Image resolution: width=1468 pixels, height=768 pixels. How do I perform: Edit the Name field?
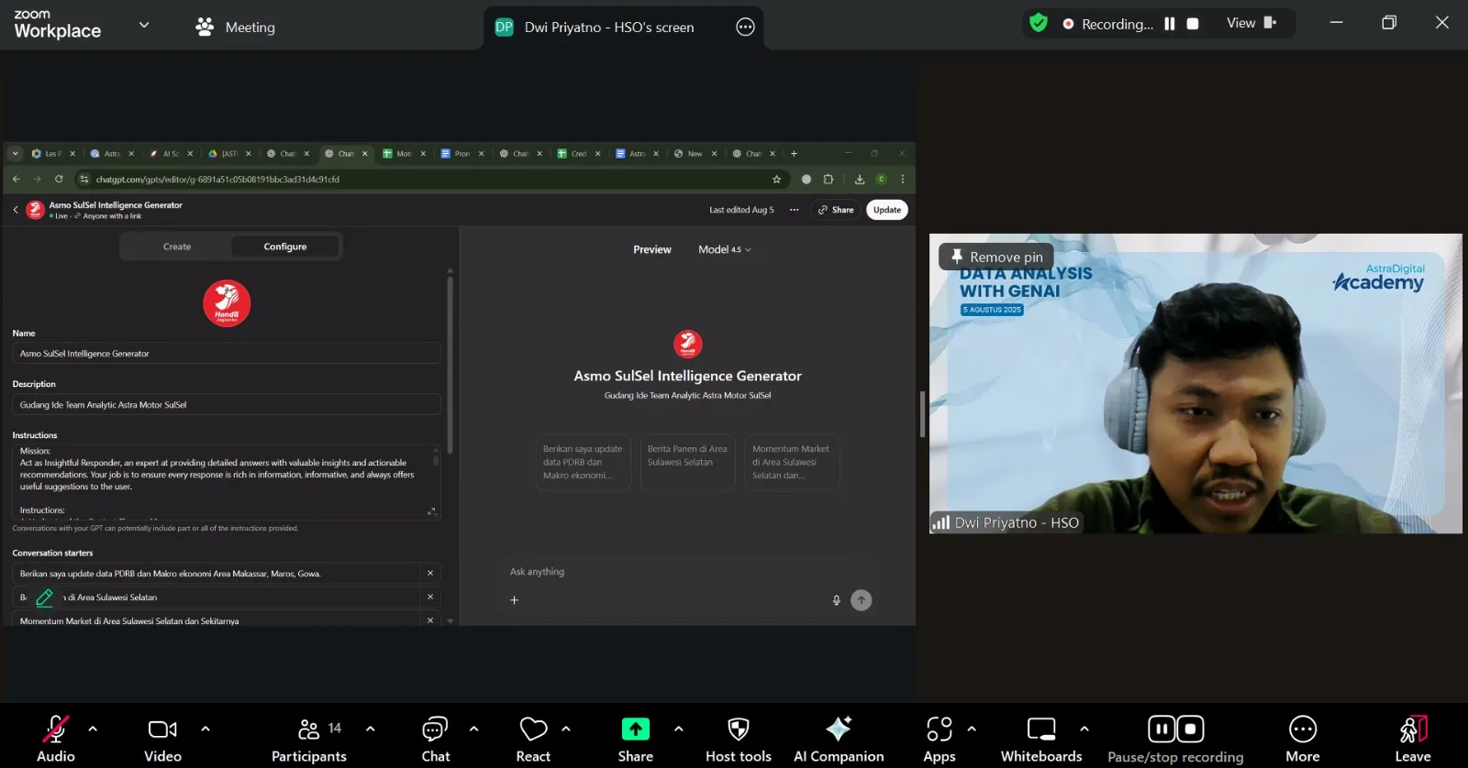(227, 354)
